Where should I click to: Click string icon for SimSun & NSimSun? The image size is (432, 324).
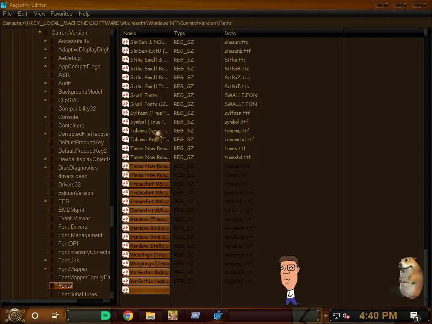(x=126, y=42)
